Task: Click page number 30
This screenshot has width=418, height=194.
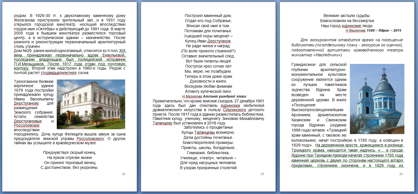Action: point(401,174)
